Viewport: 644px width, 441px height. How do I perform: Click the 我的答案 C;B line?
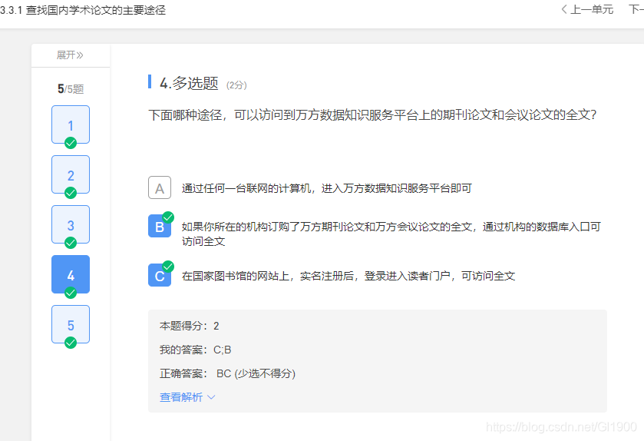pos(196,350)
